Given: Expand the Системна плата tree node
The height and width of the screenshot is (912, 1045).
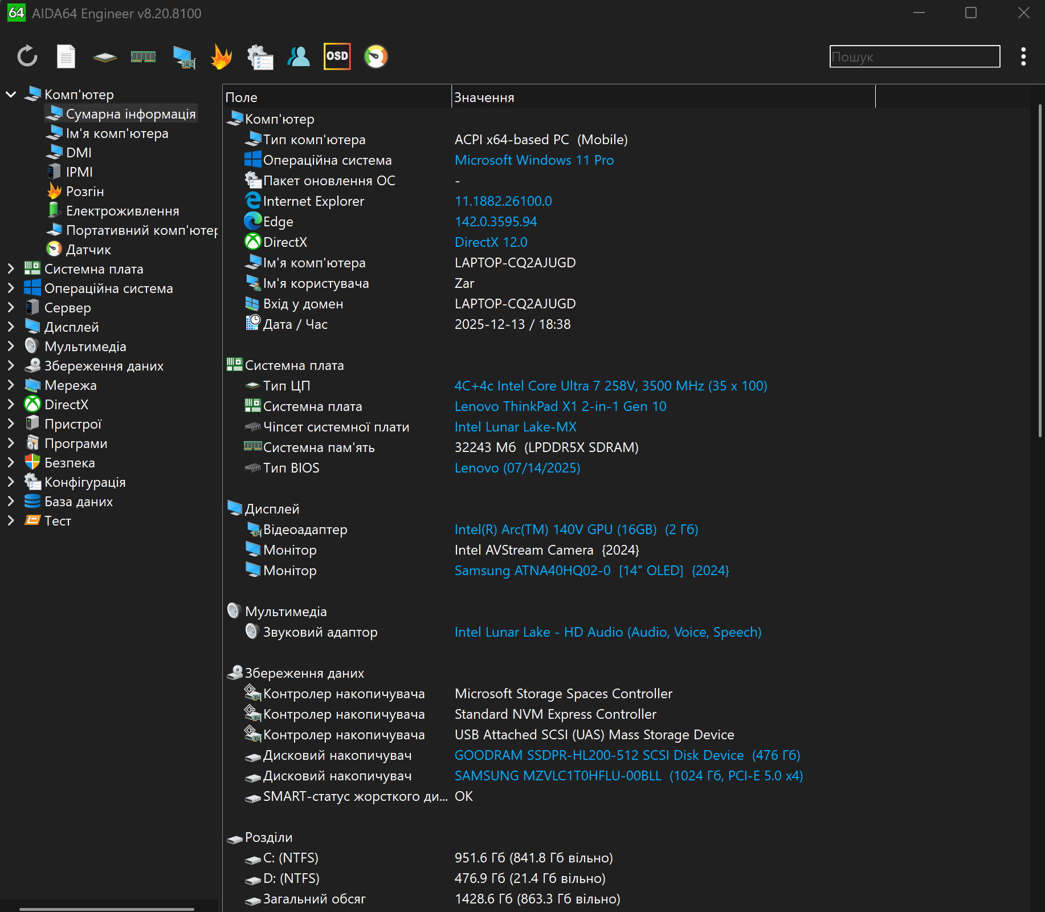Looking at the screenshot, I should (11, 268).
